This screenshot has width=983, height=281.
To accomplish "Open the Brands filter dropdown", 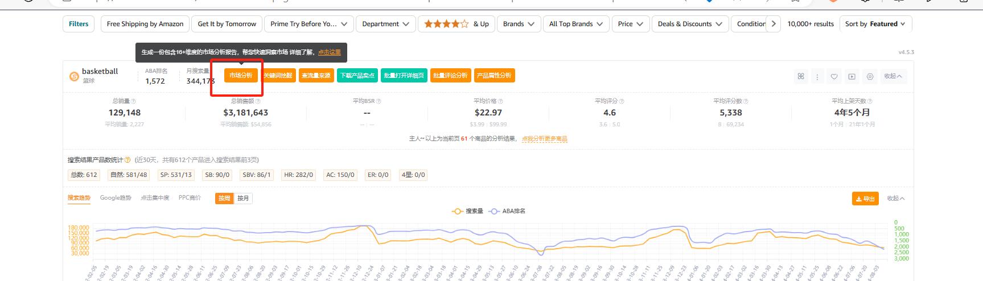I will pyautogui.click(x=519, y=24).
